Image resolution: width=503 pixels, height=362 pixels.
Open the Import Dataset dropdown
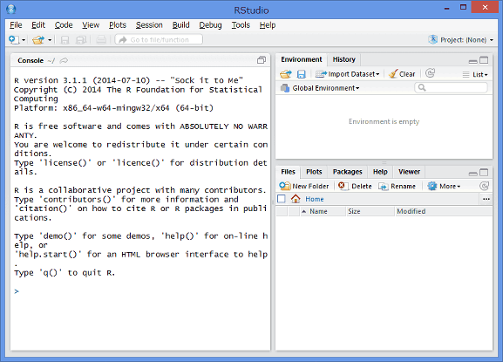[348, 74]
